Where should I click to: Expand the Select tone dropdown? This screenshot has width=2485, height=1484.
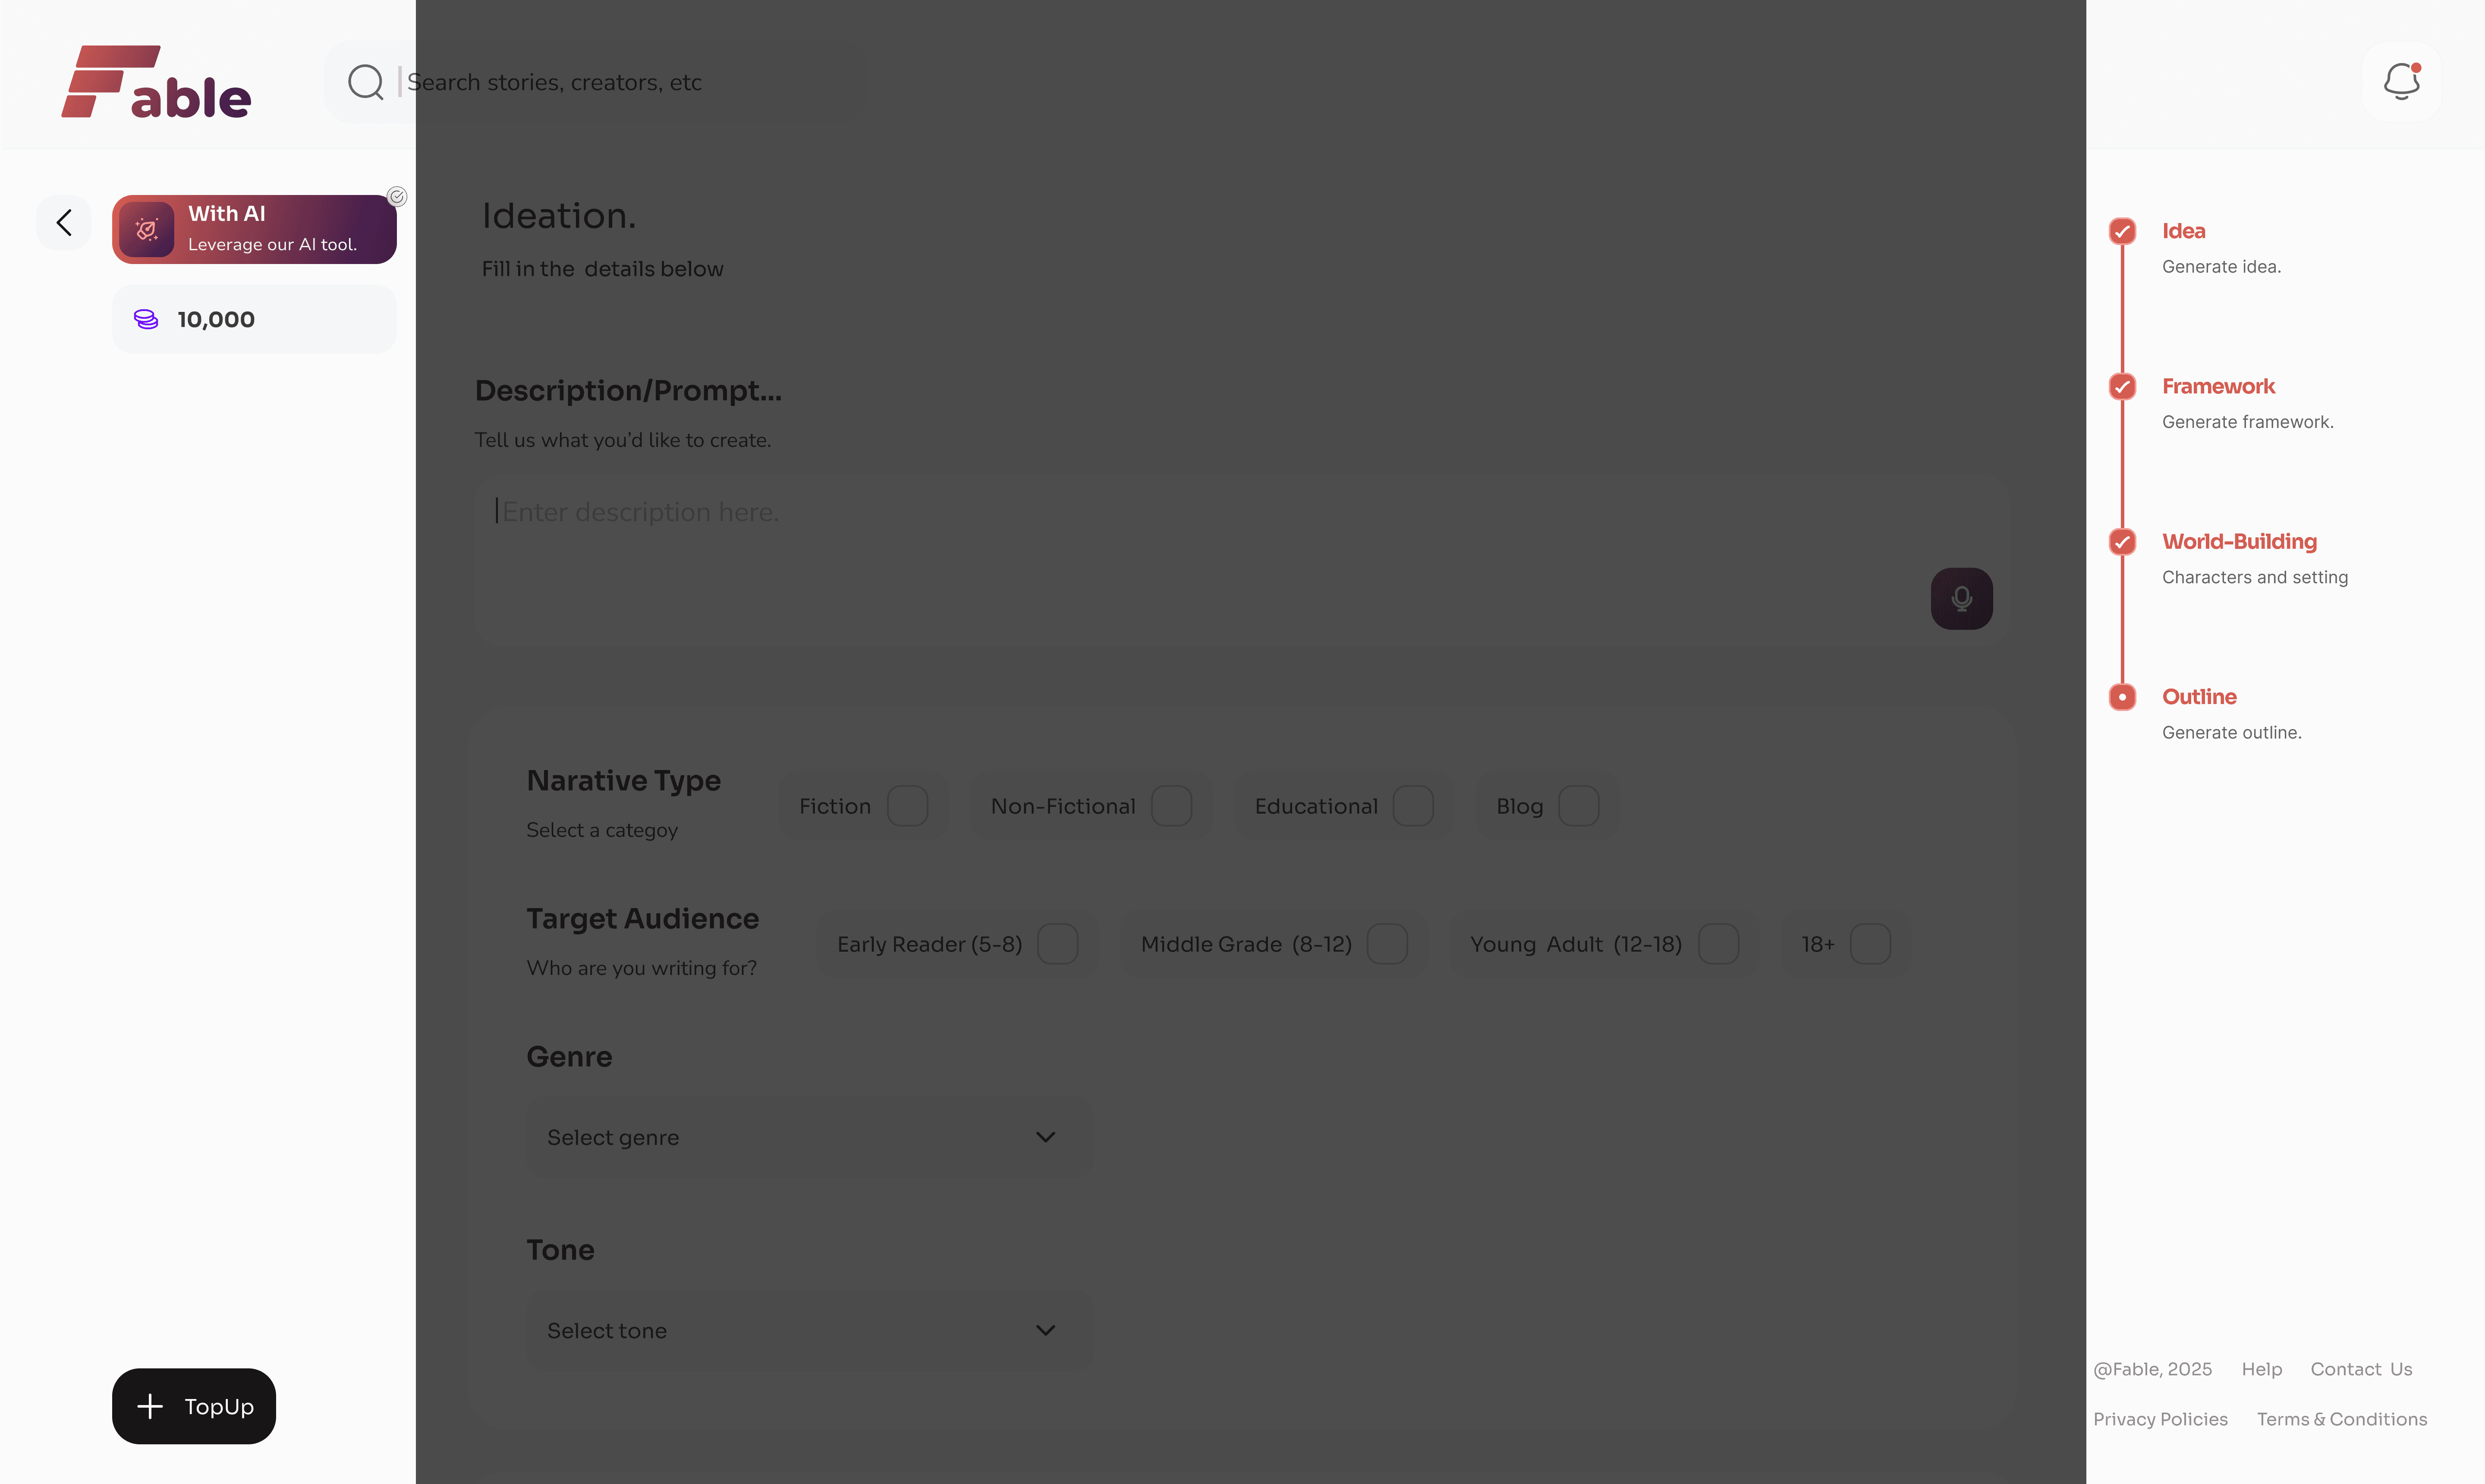click(809, 1331)
